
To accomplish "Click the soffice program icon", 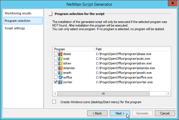I will [x=61, y=77].
